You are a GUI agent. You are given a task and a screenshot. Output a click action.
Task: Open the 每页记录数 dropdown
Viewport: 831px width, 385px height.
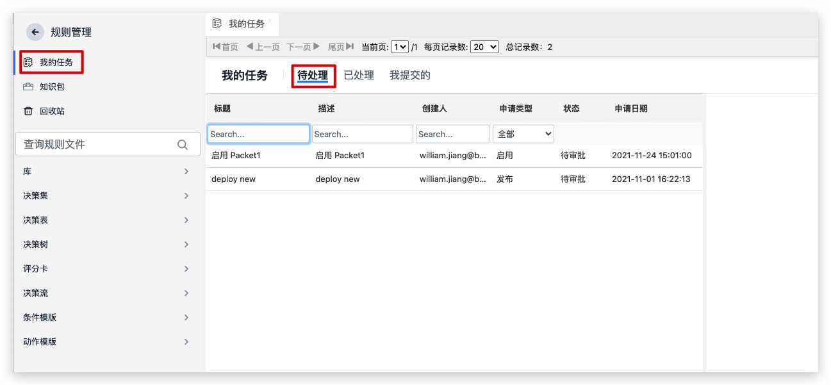pos(484,47)
